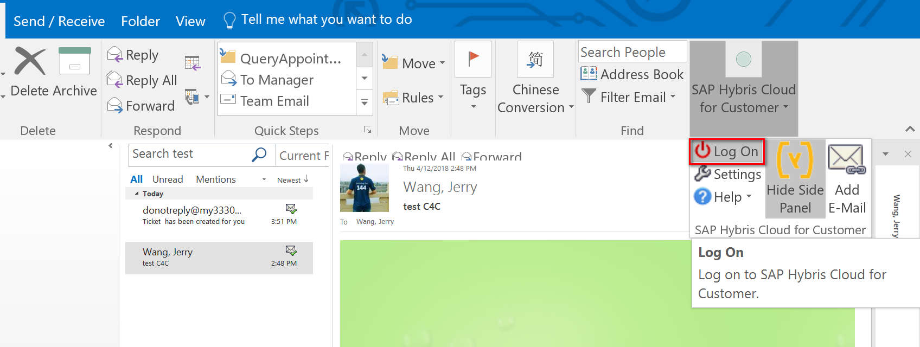Collapse the ribbon with chevron
Viewport: 920px width, 347px height.
(910, 129)
